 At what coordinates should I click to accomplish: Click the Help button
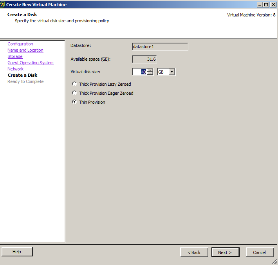click(17, 252)
